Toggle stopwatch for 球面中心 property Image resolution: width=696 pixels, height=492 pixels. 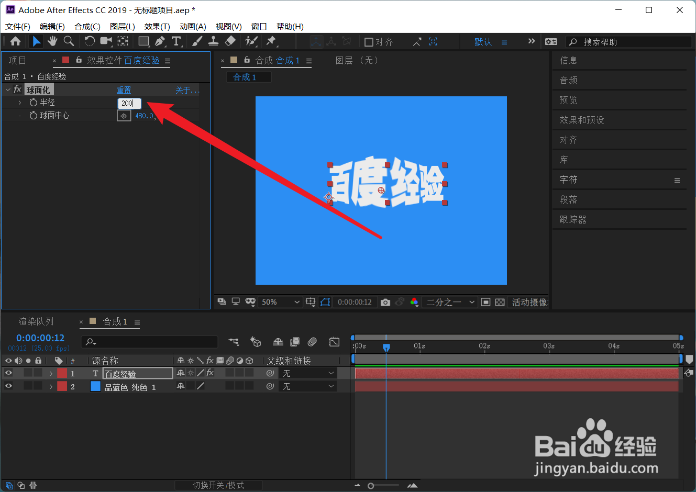[x=34, y=115]
